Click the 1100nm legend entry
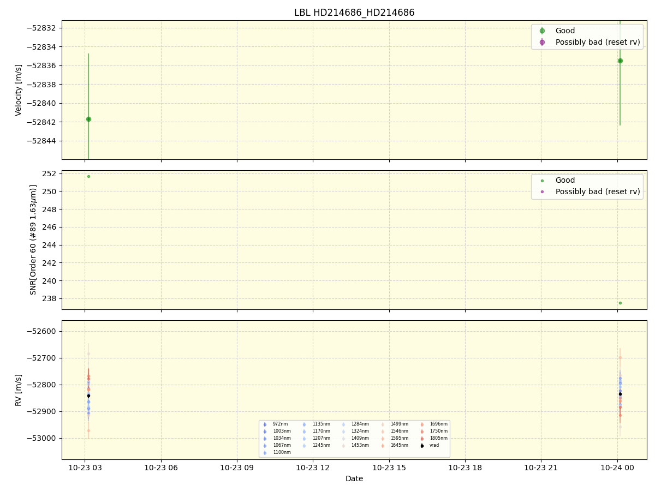655x491 pixels. (x=276, y=453)
